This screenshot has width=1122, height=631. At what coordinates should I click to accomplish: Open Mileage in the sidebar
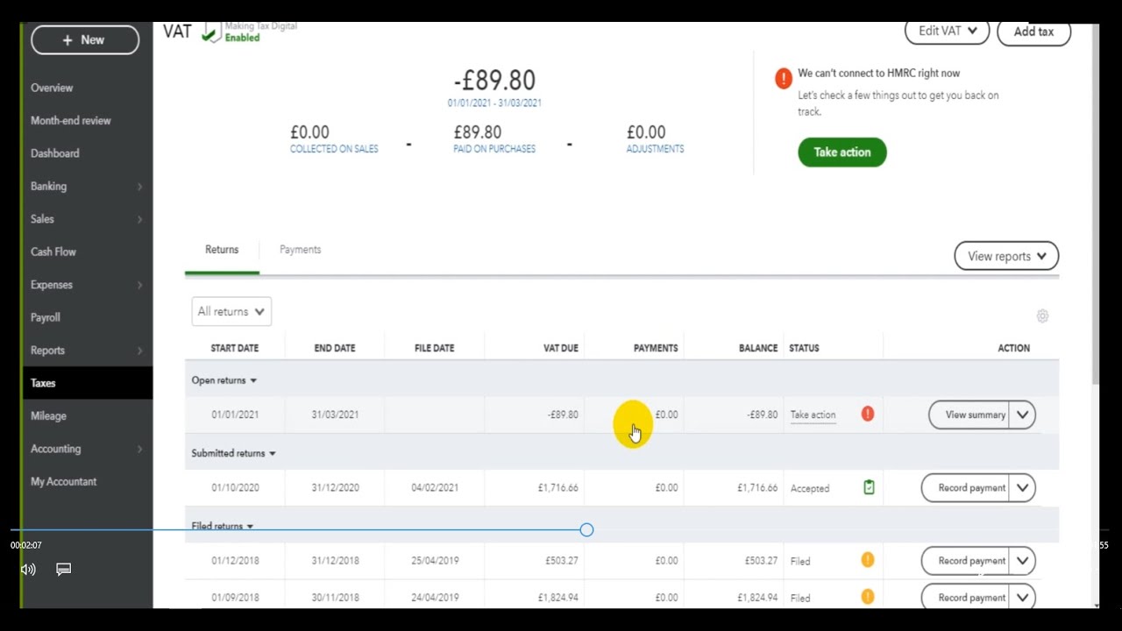pos(48,416)
